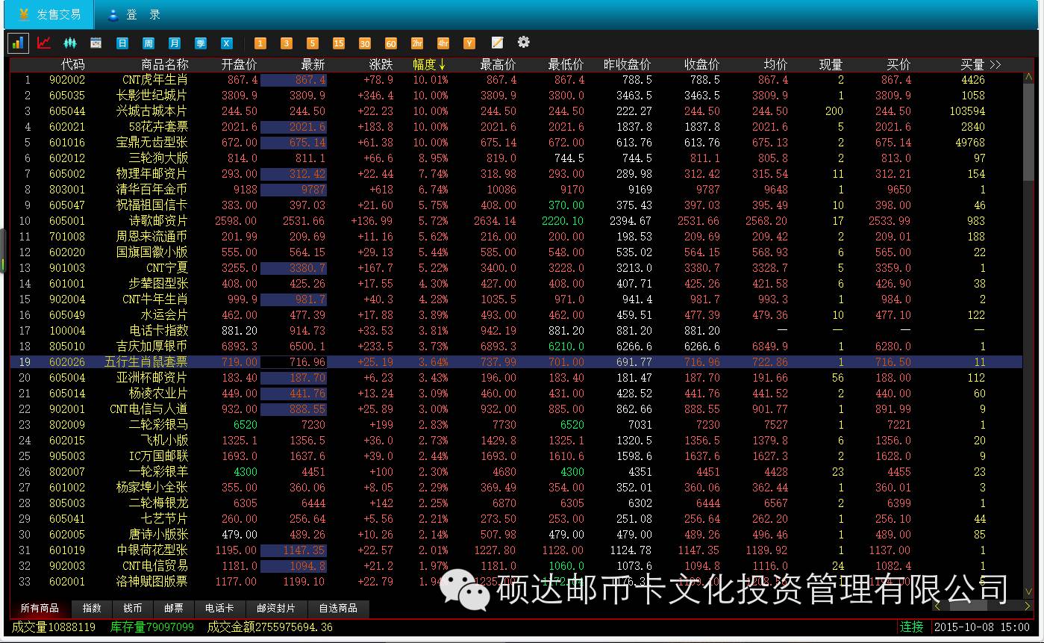Image resolution: width=1044 pixels, height=643 pixels.
Task: Select the 5-minute orange interval icon
Action: [x=313, y=43]
